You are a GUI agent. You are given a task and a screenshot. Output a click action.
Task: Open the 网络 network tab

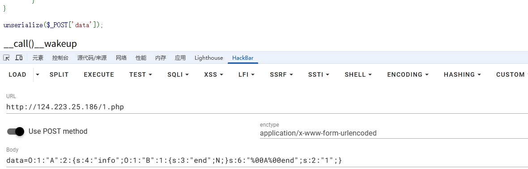[121, 58]
